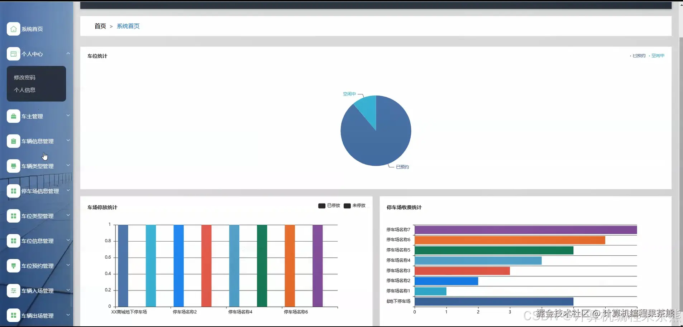Open the 车主管理 menu label
Image resolution: width=683 pixels, height=327 pixels.
click(x=32, y=116)
